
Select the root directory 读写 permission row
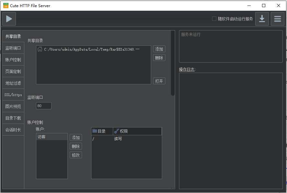pos(126,139)
